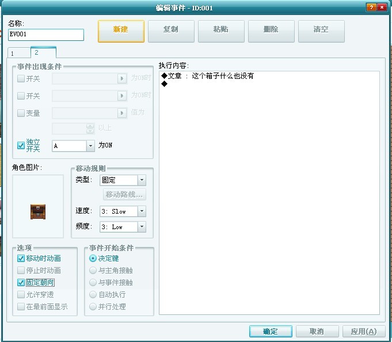
Task: Click the 新建 (new page) button
Action: [x=121, y=31]
